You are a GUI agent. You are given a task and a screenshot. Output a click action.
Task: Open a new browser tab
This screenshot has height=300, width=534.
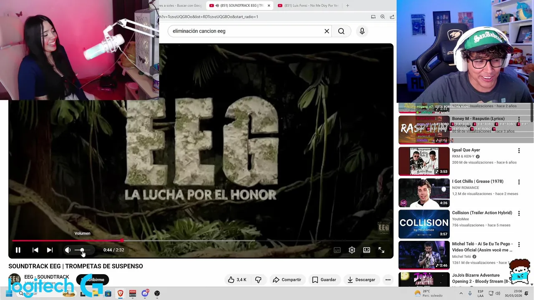(348, 5)
